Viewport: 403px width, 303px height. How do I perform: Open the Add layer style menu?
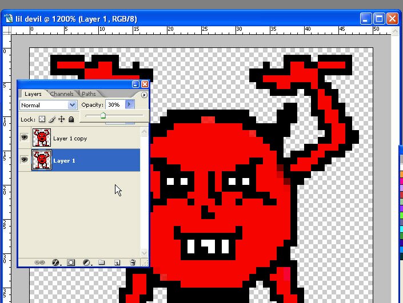[56, 262]
